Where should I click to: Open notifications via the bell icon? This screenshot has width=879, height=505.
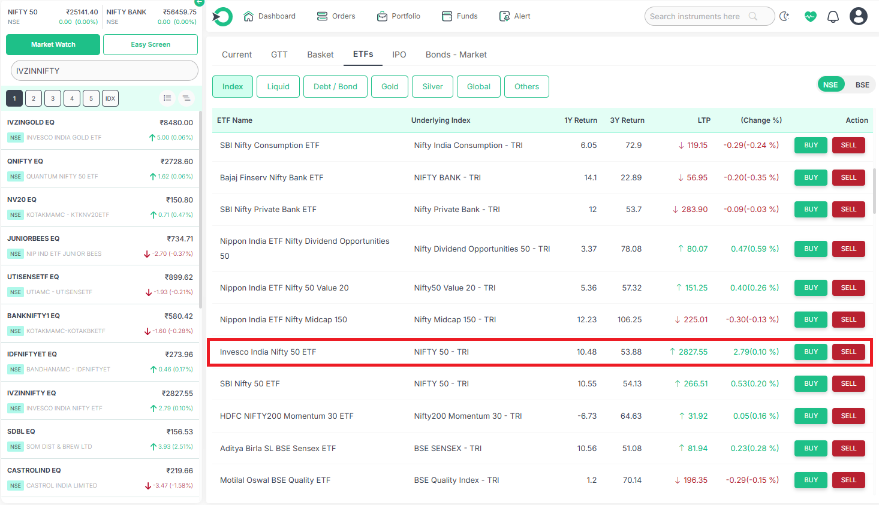(x=833, y=16)
